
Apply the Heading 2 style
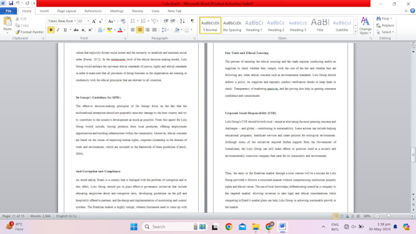[276, 26]
